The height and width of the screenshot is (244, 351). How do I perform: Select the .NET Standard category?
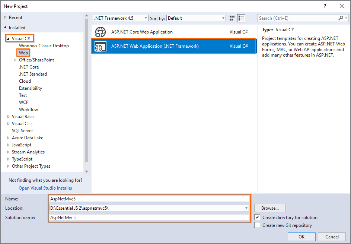coord(33,74)
